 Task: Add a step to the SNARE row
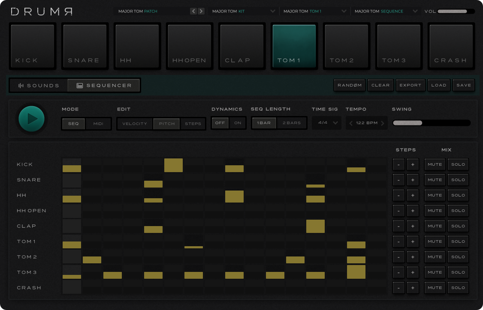(x=413, y=180)
